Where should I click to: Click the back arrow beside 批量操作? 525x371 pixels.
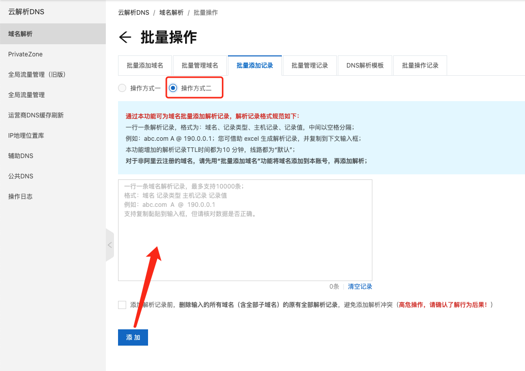125,37
